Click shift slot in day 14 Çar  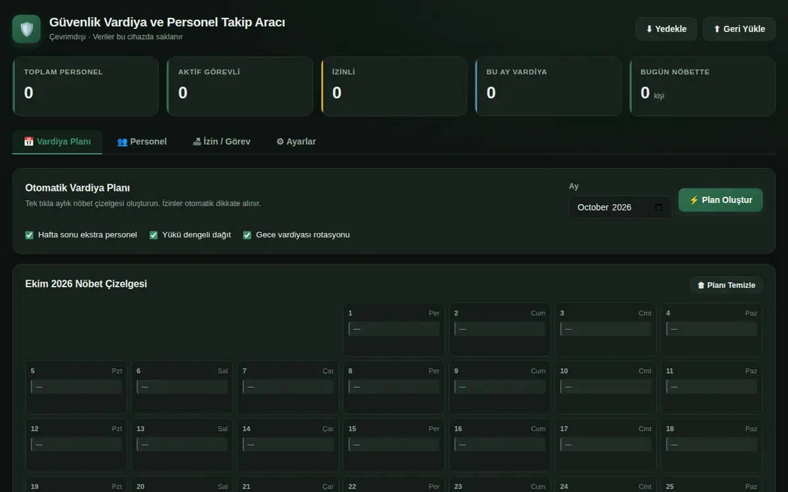point(288,445)
